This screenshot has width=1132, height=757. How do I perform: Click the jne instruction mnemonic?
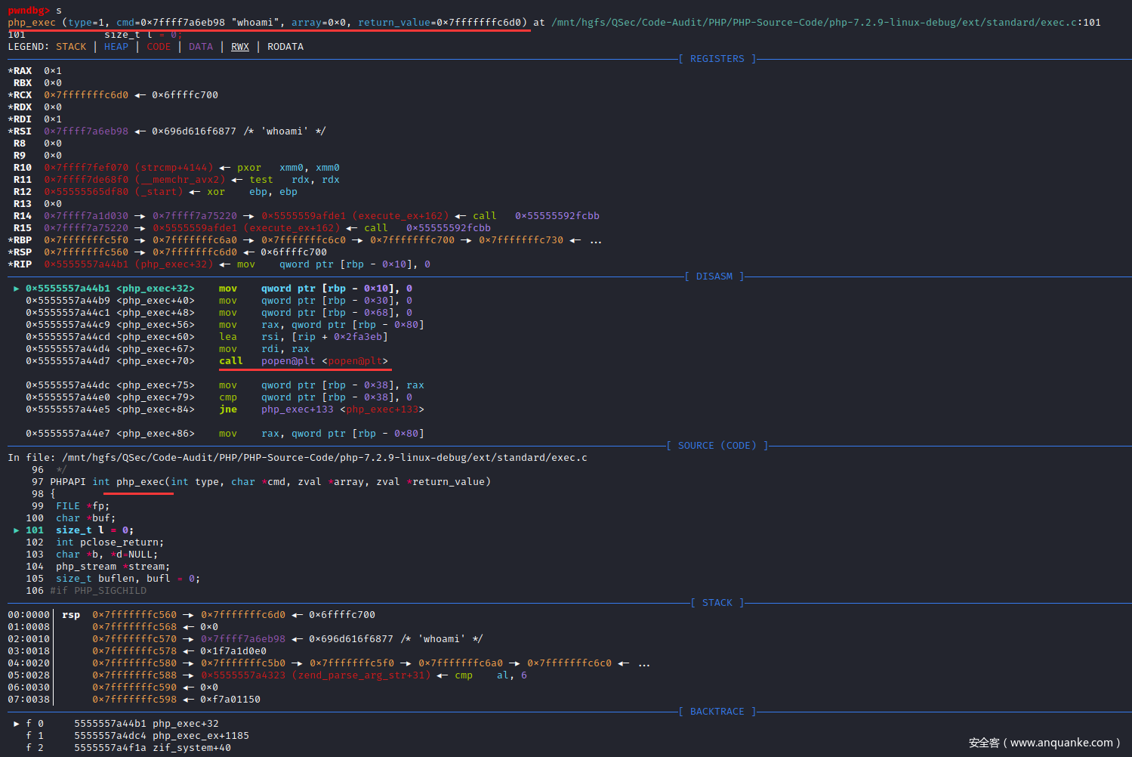[x=228, y=409]
